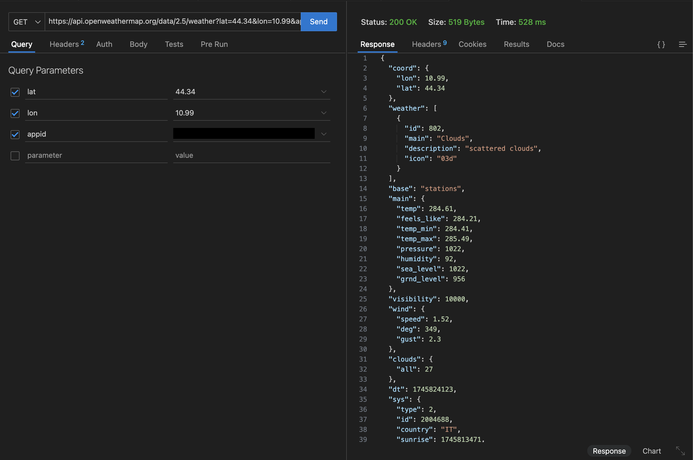Click the request URL field

coord(173,21)
